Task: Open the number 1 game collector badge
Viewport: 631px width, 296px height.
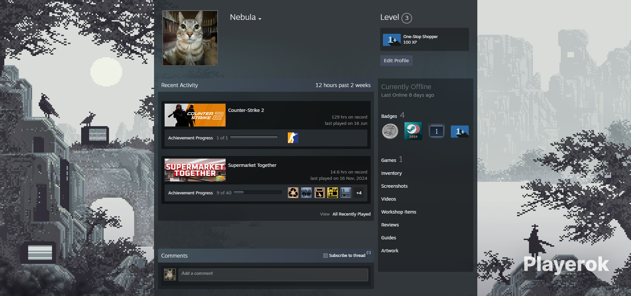Action: pos(437,131)
